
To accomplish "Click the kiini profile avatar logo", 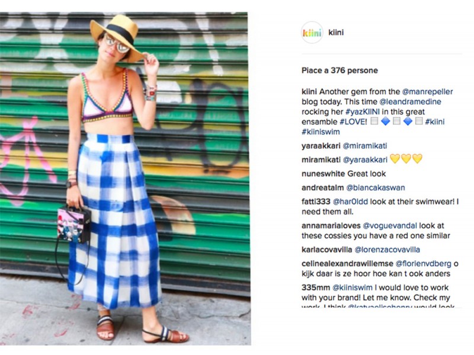I will (x=312, y=33).
